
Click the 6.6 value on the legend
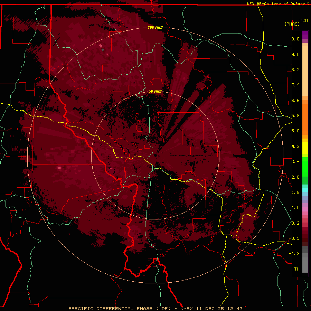click(x=295, y=100)
